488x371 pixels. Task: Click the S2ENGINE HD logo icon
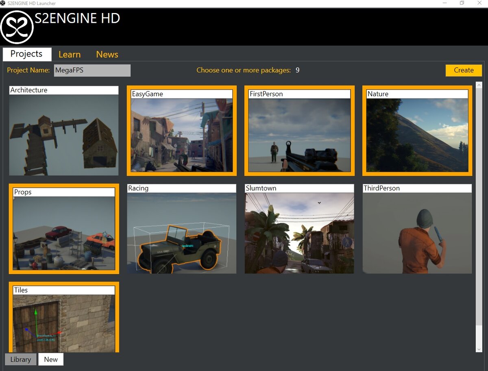point(17,27)
